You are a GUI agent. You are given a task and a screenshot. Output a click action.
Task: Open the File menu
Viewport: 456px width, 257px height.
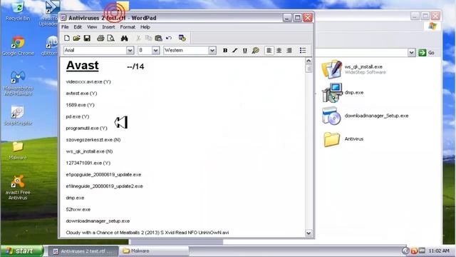pyautogui.click(x=65, y=27)
